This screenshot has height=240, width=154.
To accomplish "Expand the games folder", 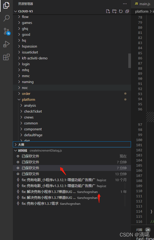I will click(19, 23).
